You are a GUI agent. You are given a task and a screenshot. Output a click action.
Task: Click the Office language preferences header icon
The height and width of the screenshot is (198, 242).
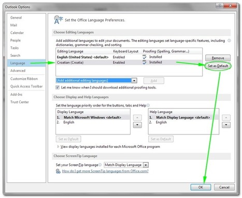point(59,20)
